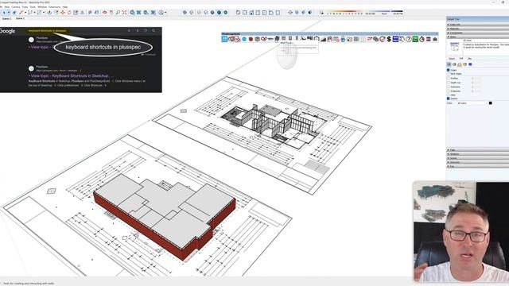
Task: Activate the Orbit camera tool
Action: 104,13
